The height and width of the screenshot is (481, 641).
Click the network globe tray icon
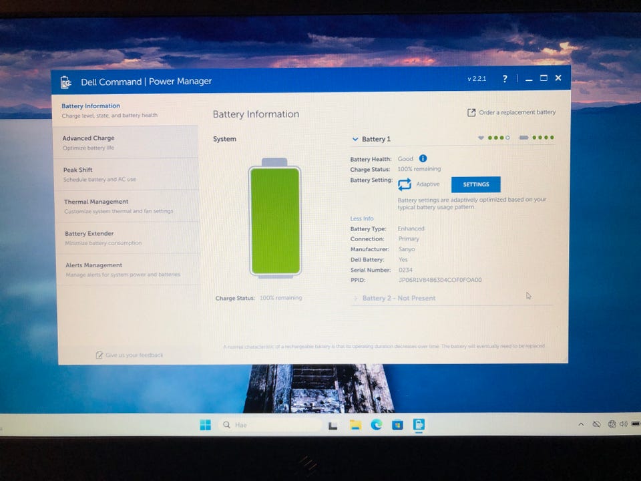click(612, 424)
